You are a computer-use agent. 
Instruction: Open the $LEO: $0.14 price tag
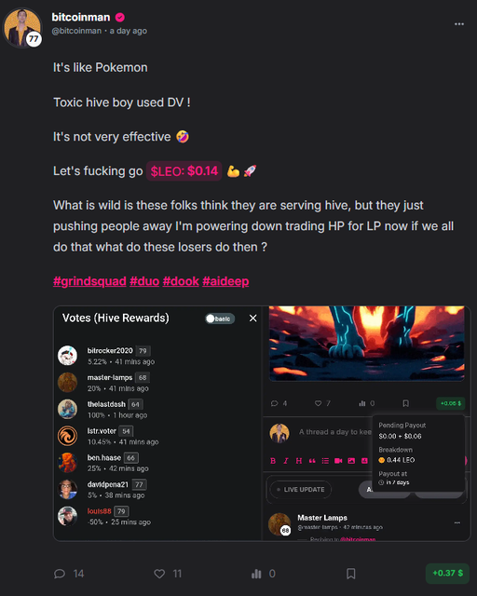click(x=184, y=171)
